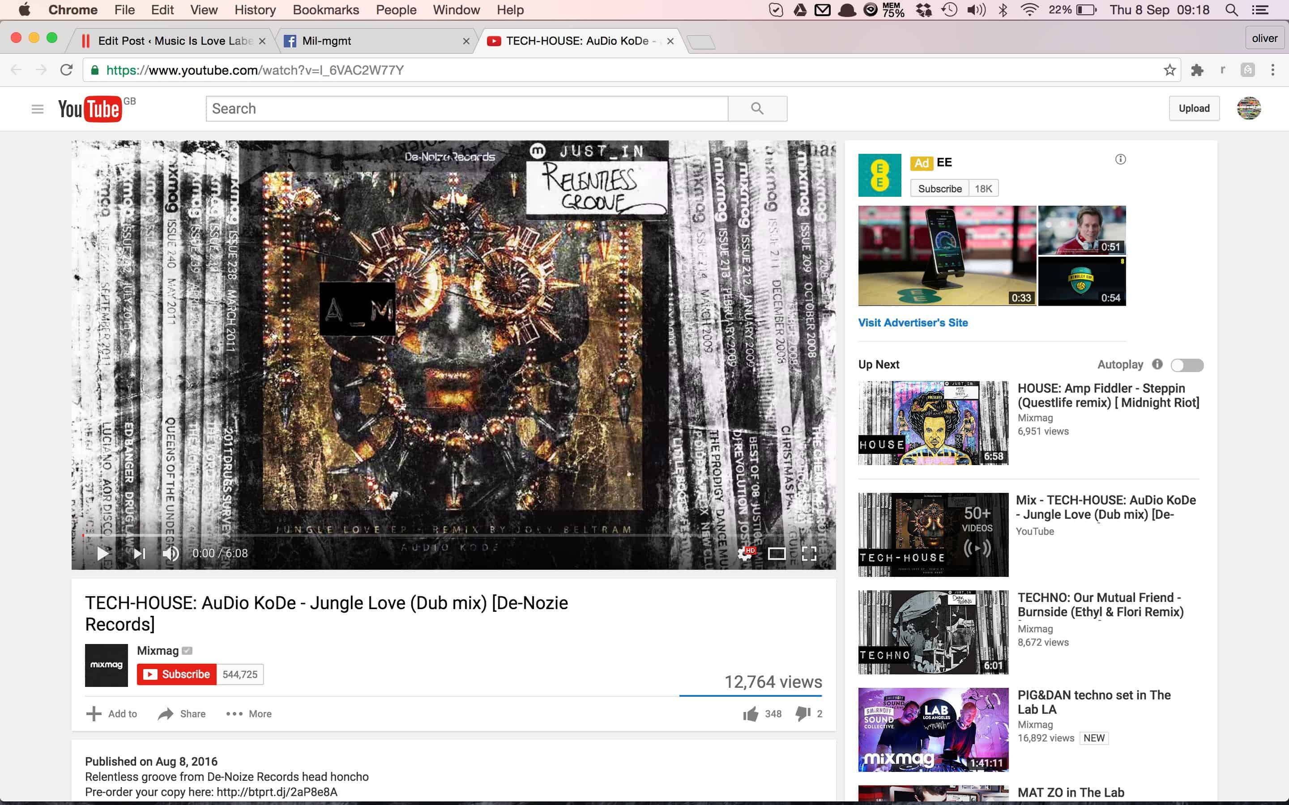Open the Share panel
This screenshot has height=805, width=1289.
182,714
